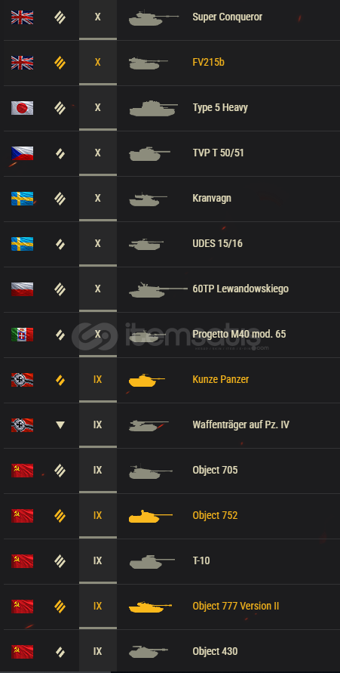
Task: Click the tier IX cell for Object 705
Action: click(98, 471)
